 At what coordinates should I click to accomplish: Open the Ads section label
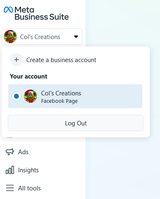click(23, 152)
